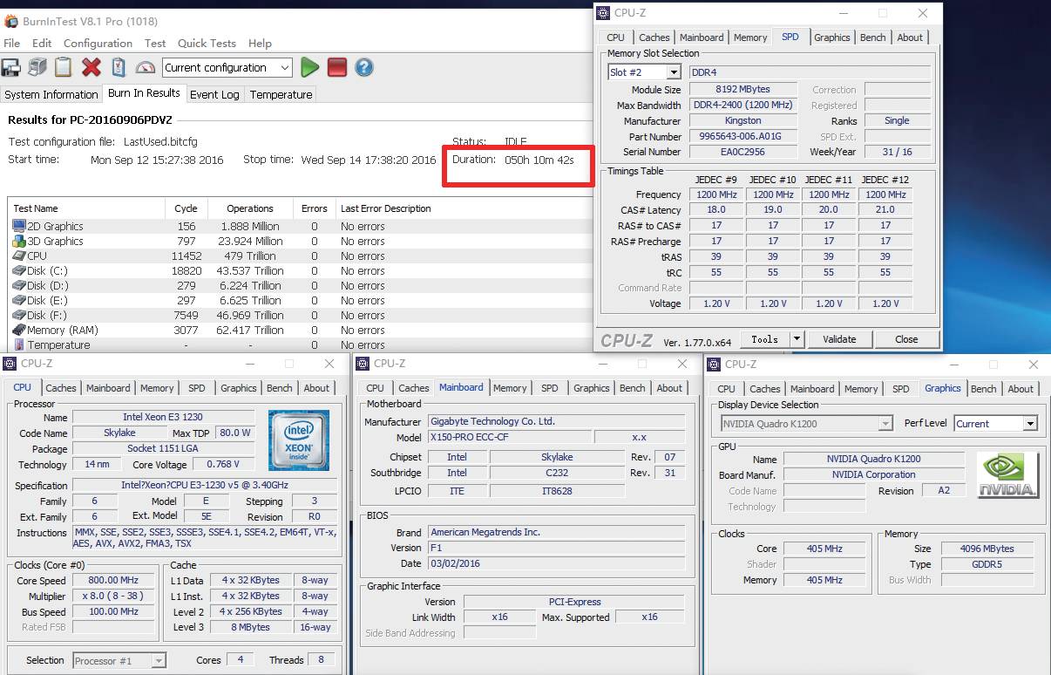
Task: Click the clipboard icon in BurnInTest toolbar
Action: 64,67
